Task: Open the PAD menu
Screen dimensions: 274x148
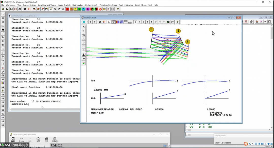Action: tap(150, 5)
